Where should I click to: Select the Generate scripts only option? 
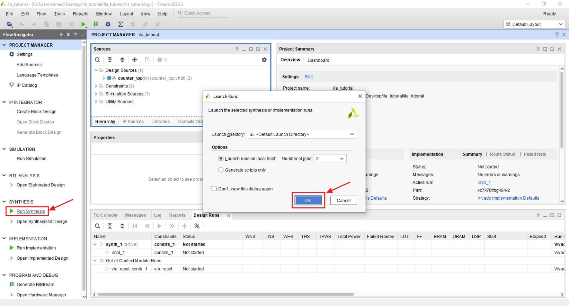pyautogui.click(x=221, y=170)
